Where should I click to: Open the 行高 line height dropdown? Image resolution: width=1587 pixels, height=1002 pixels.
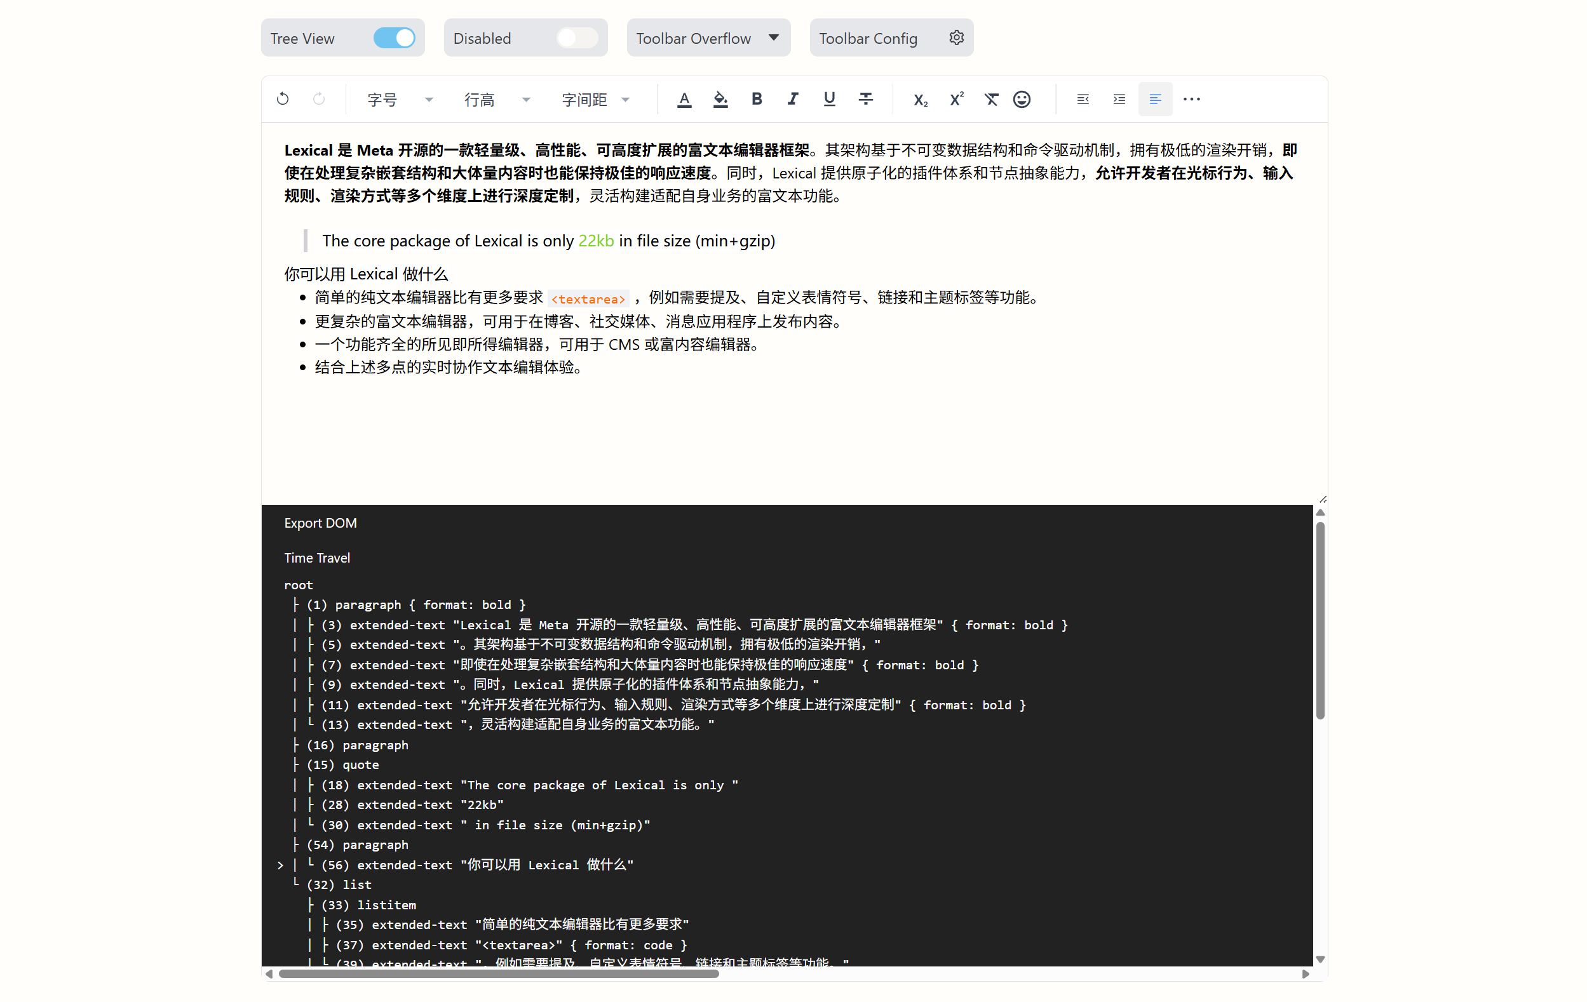pos(497,100)
